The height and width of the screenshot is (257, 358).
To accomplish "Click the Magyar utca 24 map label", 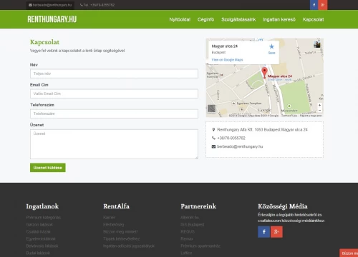I will (x=280, y=76).
